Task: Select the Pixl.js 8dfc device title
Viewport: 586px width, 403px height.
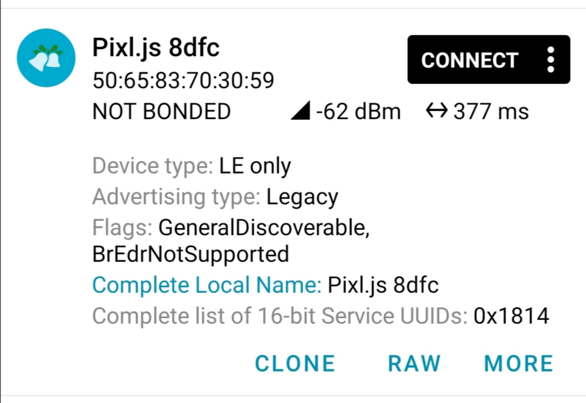Action: point(156,47)
